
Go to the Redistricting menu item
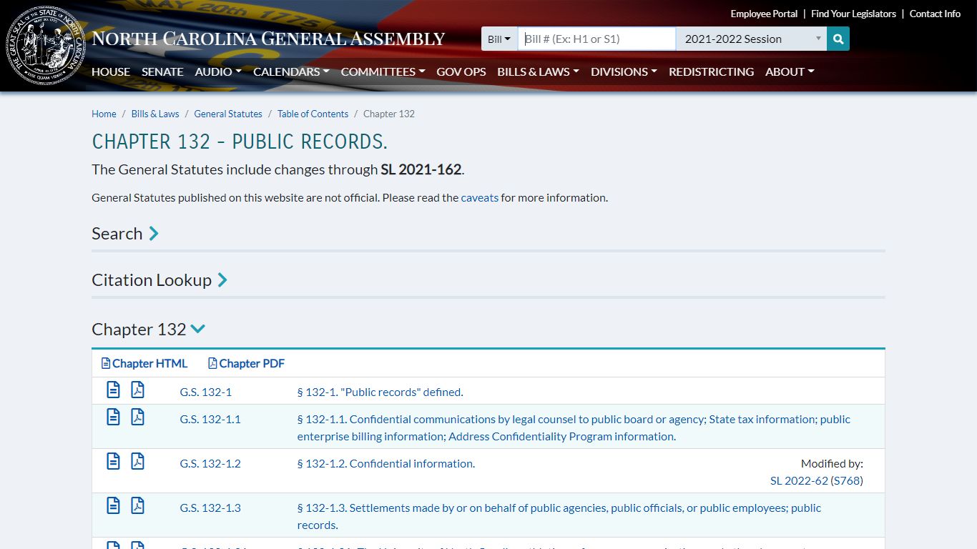tap(711, 71)
